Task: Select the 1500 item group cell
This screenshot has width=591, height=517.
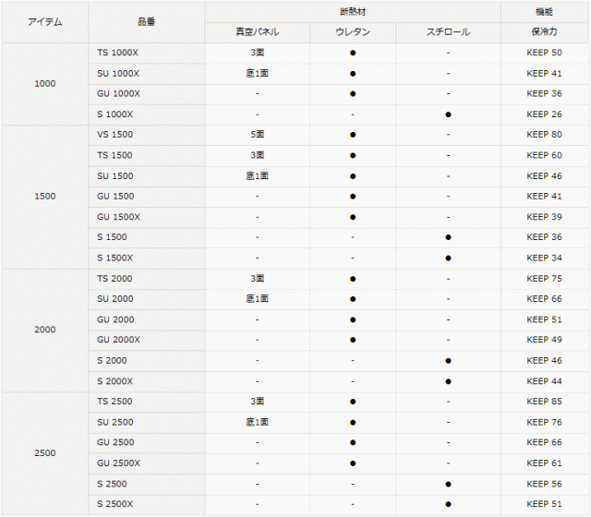Action: click(x=44, y=197)
